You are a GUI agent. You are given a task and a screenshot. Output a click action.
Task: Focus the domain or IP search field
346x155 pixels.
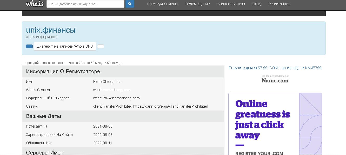pyautogui.click(x=85, y=4)
